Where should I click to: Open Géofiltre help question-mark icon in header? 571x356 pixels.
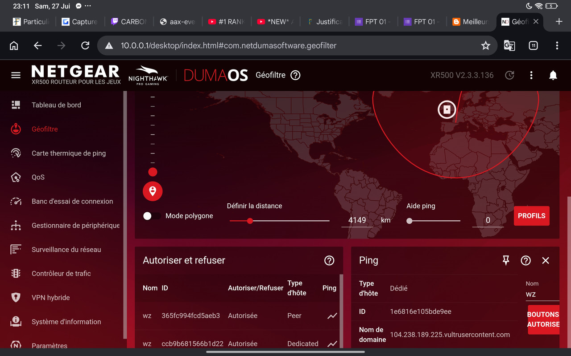(295, 75)
